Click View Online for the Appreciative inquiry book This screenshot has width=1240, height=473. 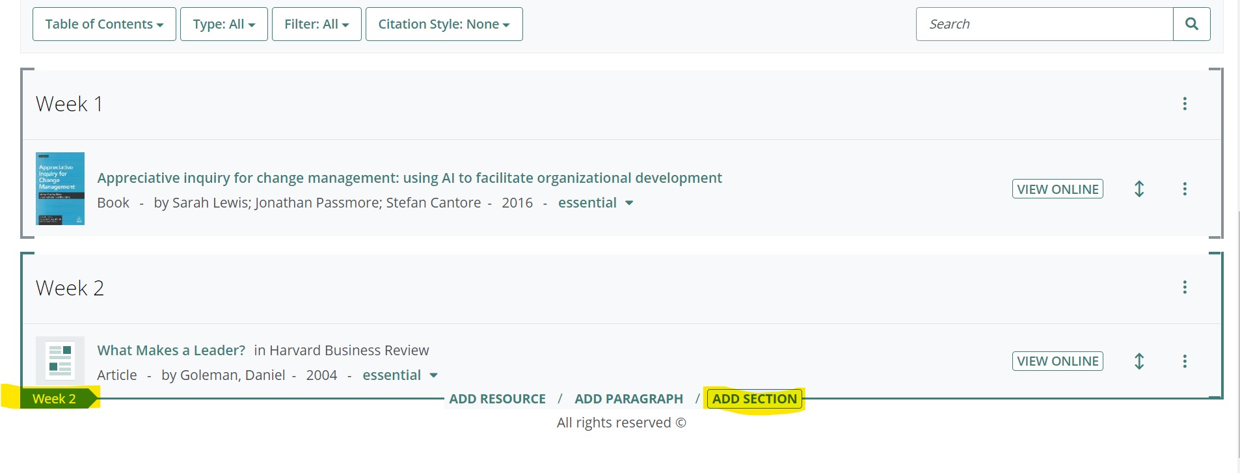pyautogui.click(x=1057, y=189)
